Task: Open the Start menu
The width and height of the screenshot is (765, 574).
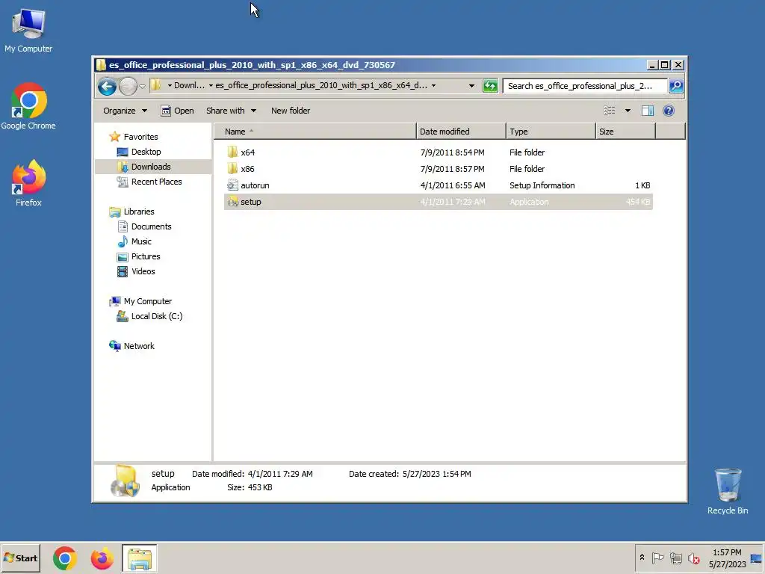Action: click(20, 558)
